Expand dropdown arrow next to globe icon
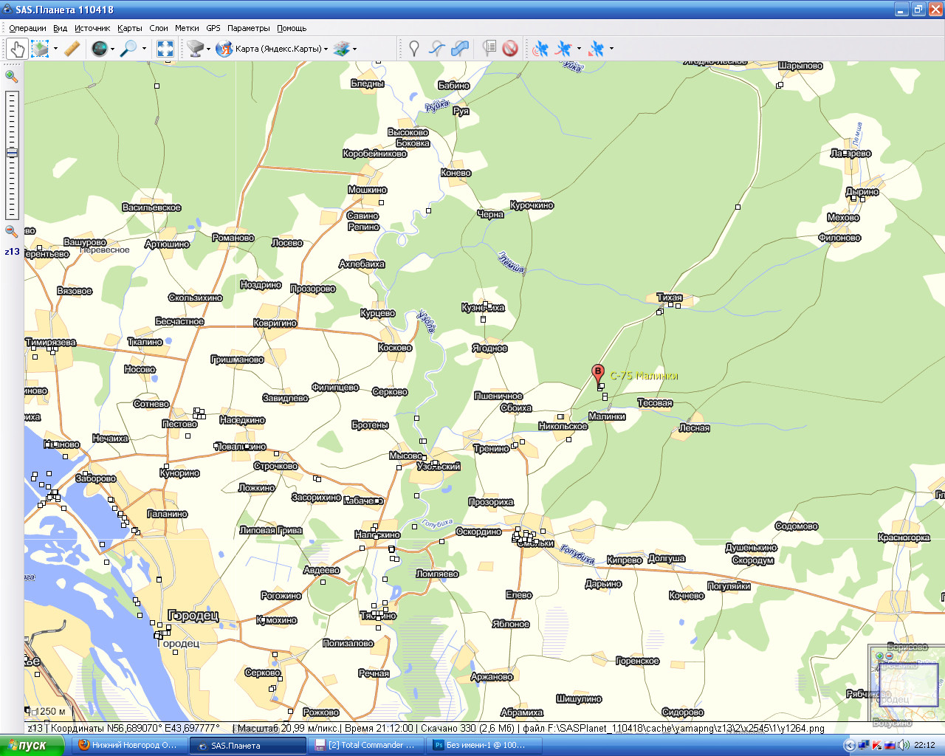This screenshot has height=756, width=945. tap(112, 49)
